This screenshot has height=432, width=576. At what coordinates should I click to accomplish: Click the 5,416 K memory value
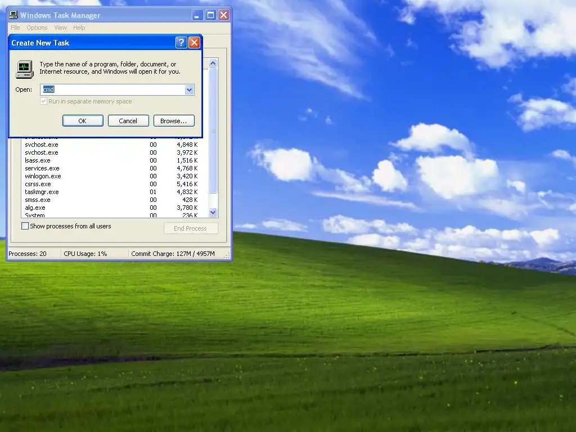[187, 184]
